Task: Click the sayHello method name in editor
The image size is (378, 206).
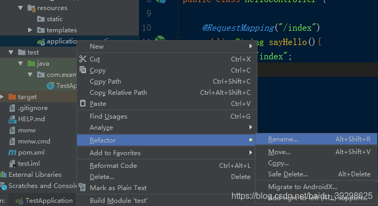Action: point(288,42)
